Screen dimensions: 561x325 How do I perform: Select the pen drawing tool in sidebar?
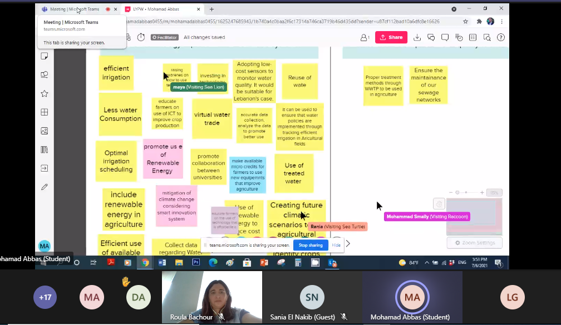tap(45, 187)
